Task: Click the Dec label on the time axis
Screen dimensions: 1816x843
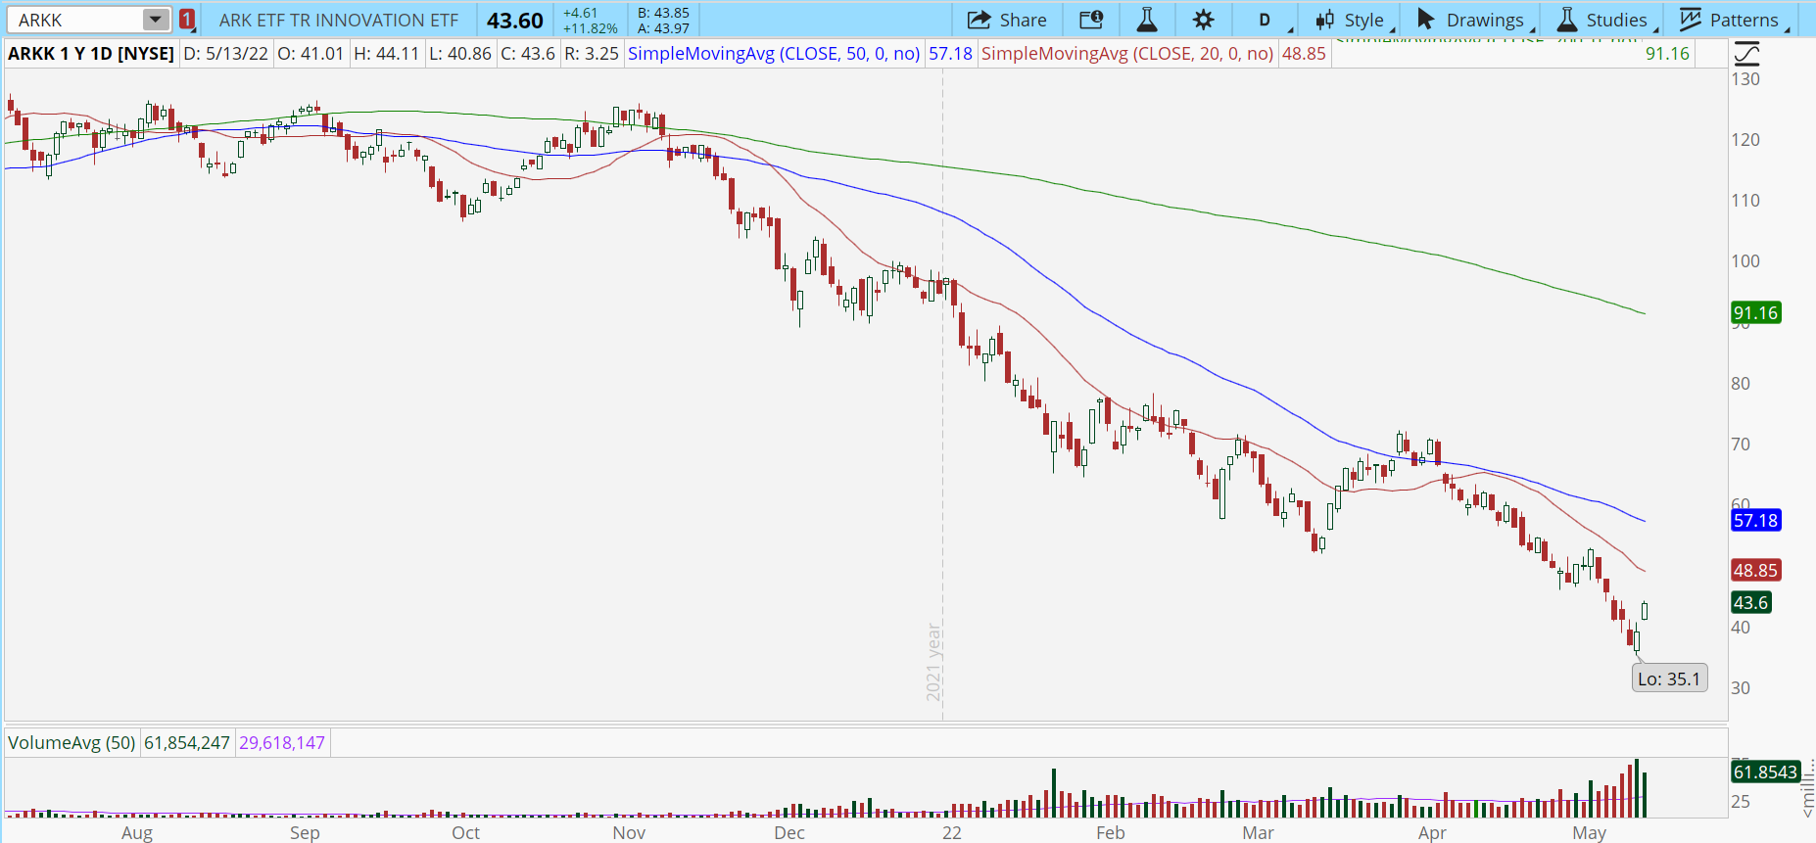Action: point(789,833)
